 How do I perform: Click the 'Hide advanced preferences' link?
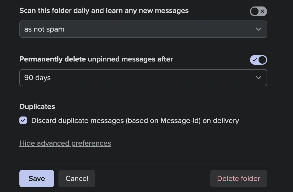[x=65, y=143]
